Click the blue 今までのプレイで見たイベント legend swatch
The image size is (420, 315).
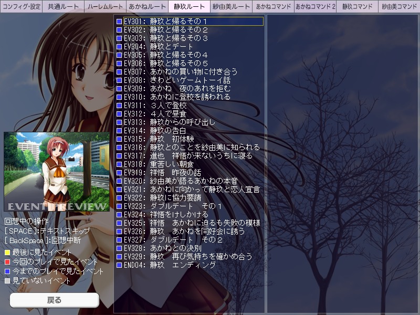pos(7,271)
